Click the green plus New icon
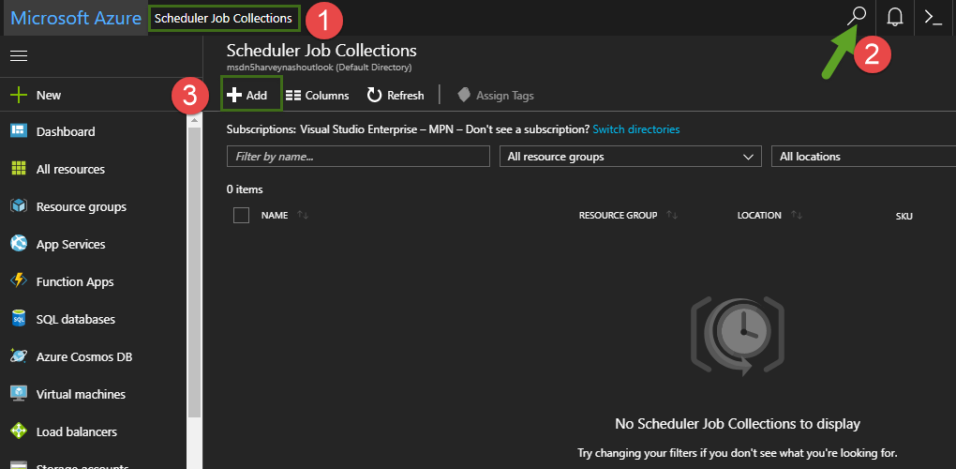Image resolution: width=956 pixels, height=469 pixels. click(x=19, y=95)
